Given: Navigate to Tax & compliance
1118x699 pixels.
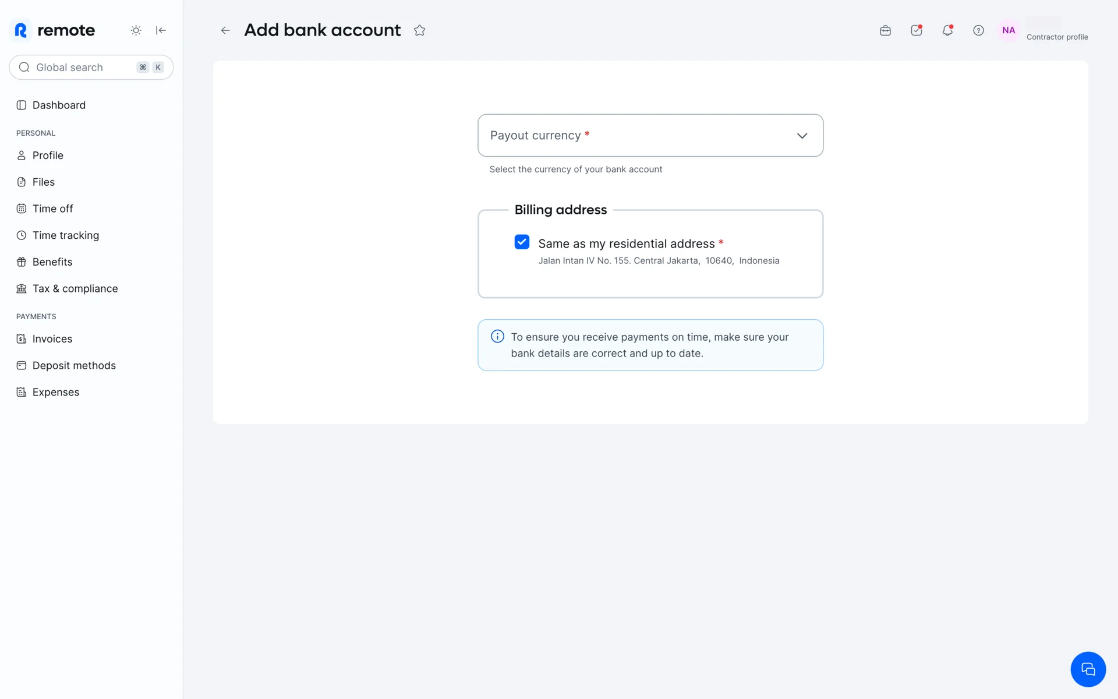Looking at the screenshot, I should [75, 289].
